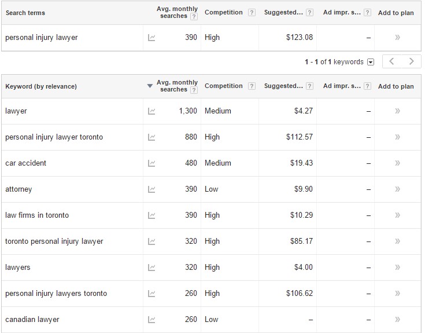Open help for Suggested bid in Keyword table header
Viewport: 425px width, 333px height.
(310, 86)
